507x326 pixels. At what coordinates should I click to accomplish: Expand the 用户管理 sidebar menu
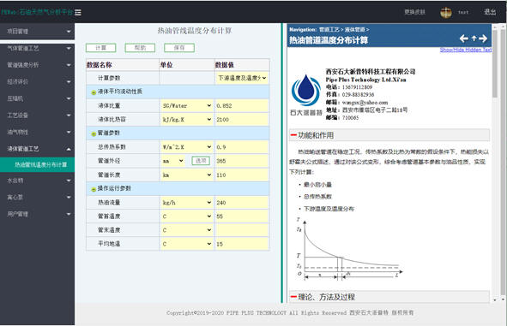coord(37,214)
